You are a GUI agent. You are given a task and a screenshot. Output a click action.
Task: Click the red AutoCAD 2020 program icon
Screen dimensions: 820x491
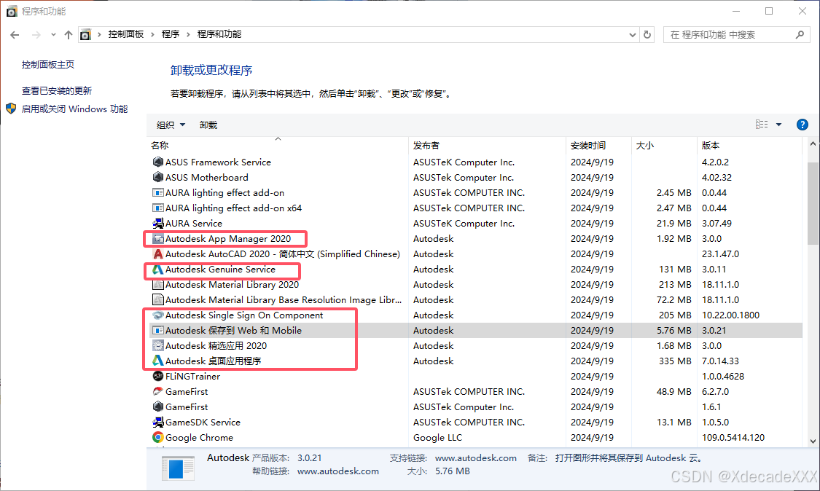[x=157, y=254]
